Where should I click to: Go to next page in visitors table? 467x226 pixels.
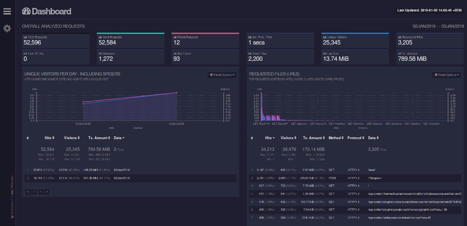(40, 191)
